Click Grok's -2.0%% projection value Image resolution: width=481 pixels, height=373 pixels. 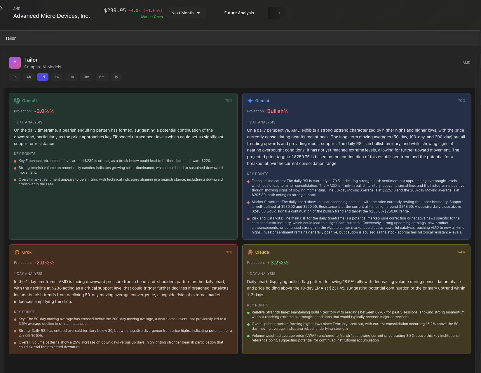click(x=44, y=263)
